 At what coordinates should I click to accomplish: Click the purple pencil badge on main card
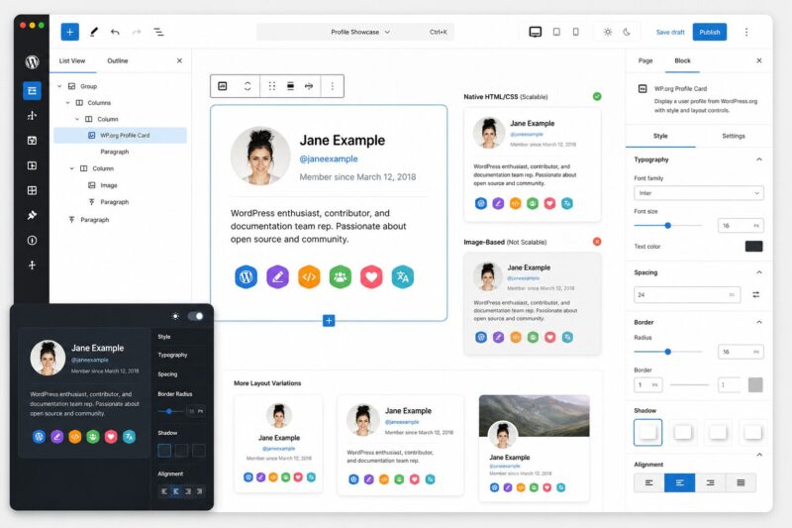(277, 277)
